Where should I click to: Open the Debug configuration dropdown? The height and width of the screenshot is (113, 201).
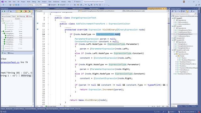pos(32,5)
